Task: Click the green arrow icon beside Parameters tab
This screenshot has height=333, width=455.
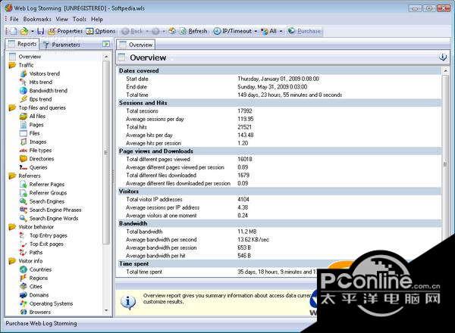Action: 106,44
